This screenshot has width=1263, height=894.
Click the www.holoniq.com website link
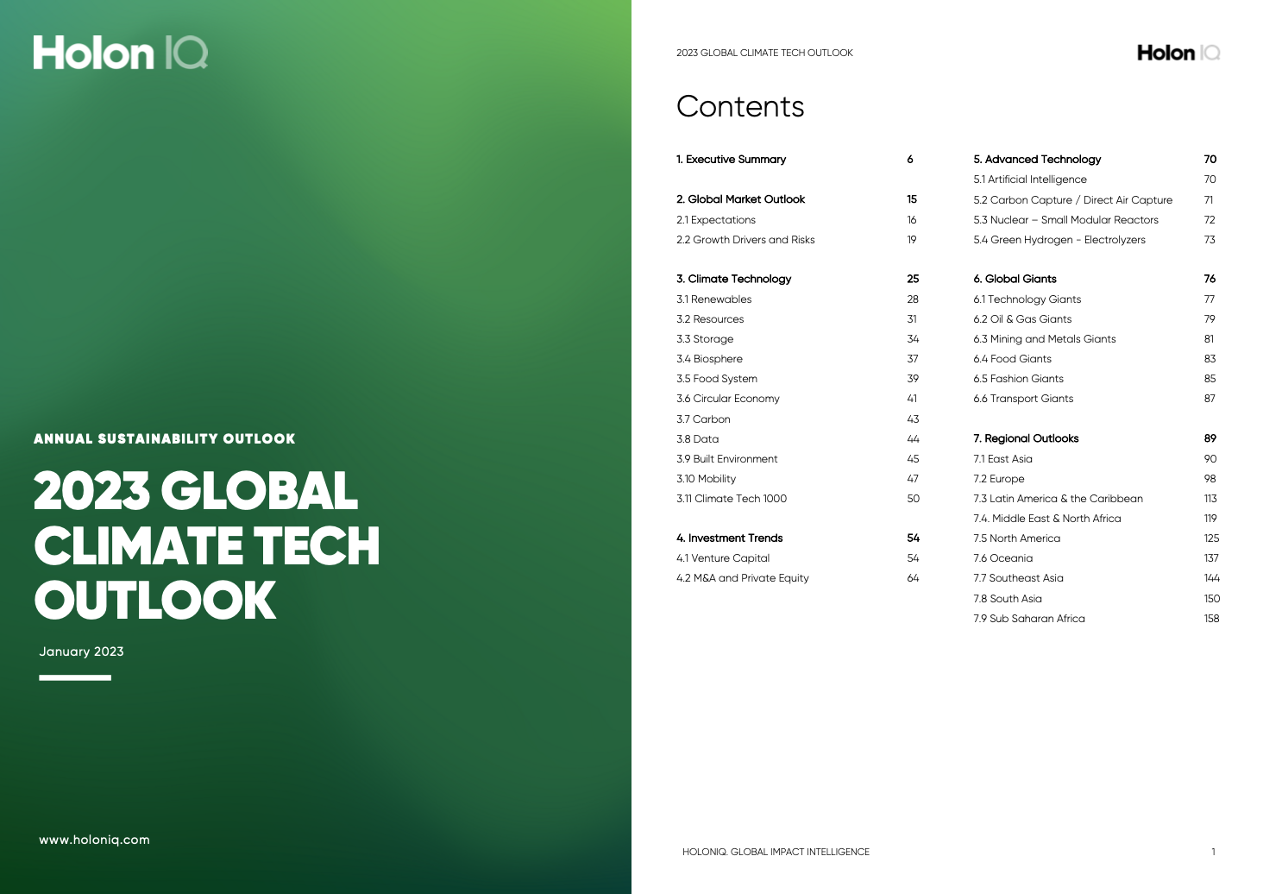click(x=93, y=839)
